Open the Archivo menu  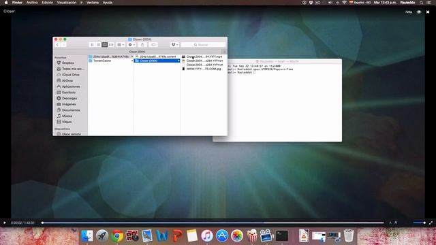[32, 3]
